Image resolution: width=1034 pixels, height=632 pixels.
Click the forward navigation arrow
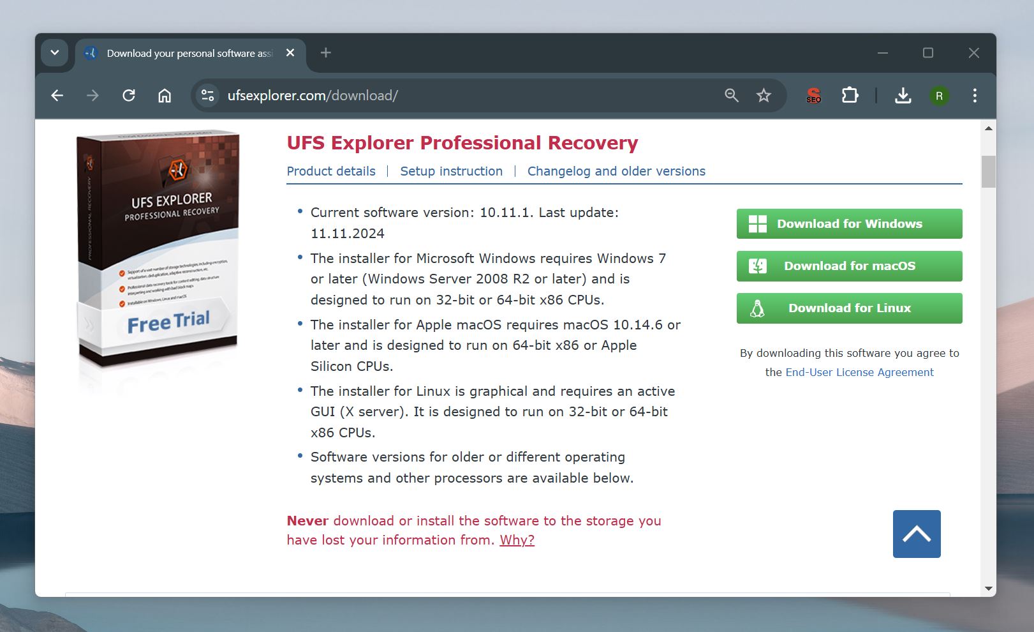[x=93, y=96]
